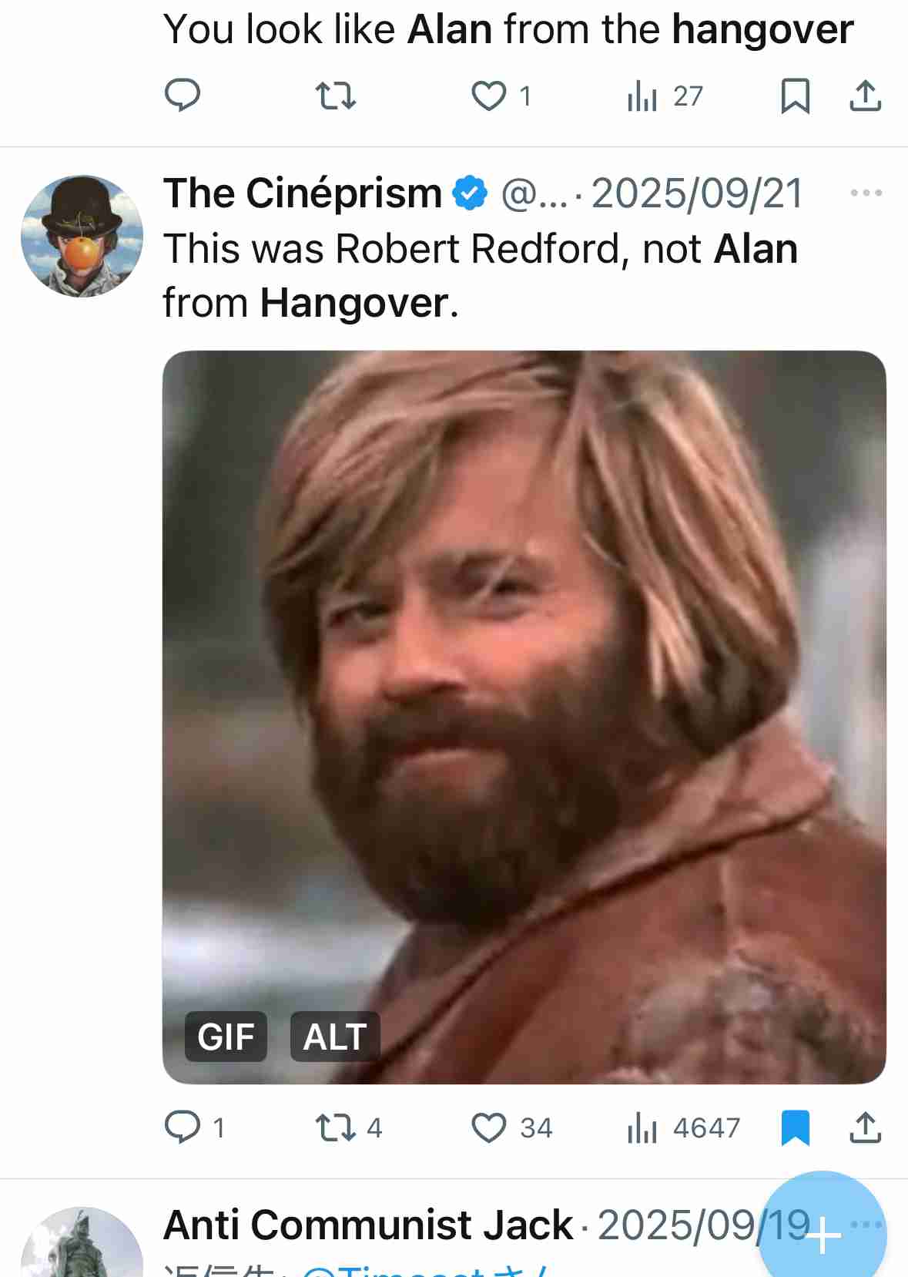The width and height of the screenshot is (908, 1277).
Task: Open The Cinéprism profile avatar
Action: point(82,236)
